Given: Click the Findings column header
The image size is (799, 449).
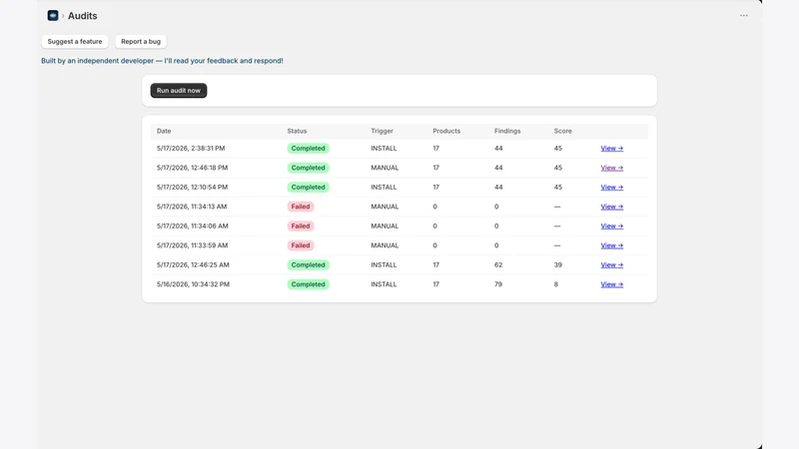Looking at the screenshot, I should [x=507, y=131].
